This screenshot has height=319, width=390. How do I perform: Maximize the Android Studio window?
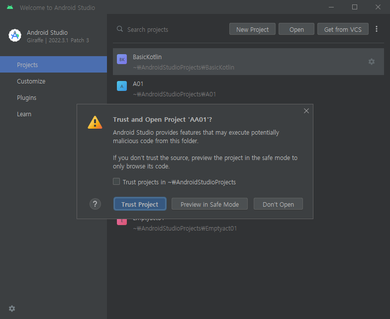tap(355, 7)
